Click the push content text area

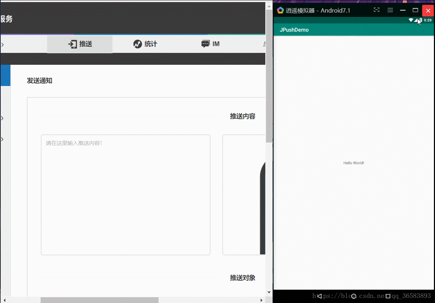125,195
